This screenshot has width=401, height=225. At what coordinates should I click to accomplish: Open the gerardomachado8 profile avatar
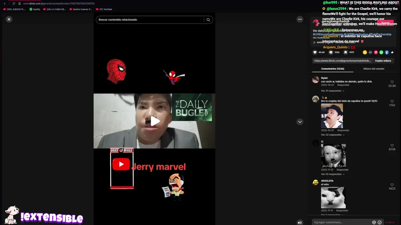(x=316, y=23)
